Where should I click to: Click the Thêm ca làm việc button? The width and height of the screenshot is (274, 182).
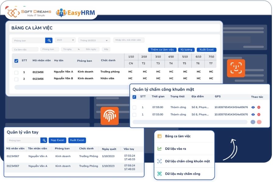[162, 50]
